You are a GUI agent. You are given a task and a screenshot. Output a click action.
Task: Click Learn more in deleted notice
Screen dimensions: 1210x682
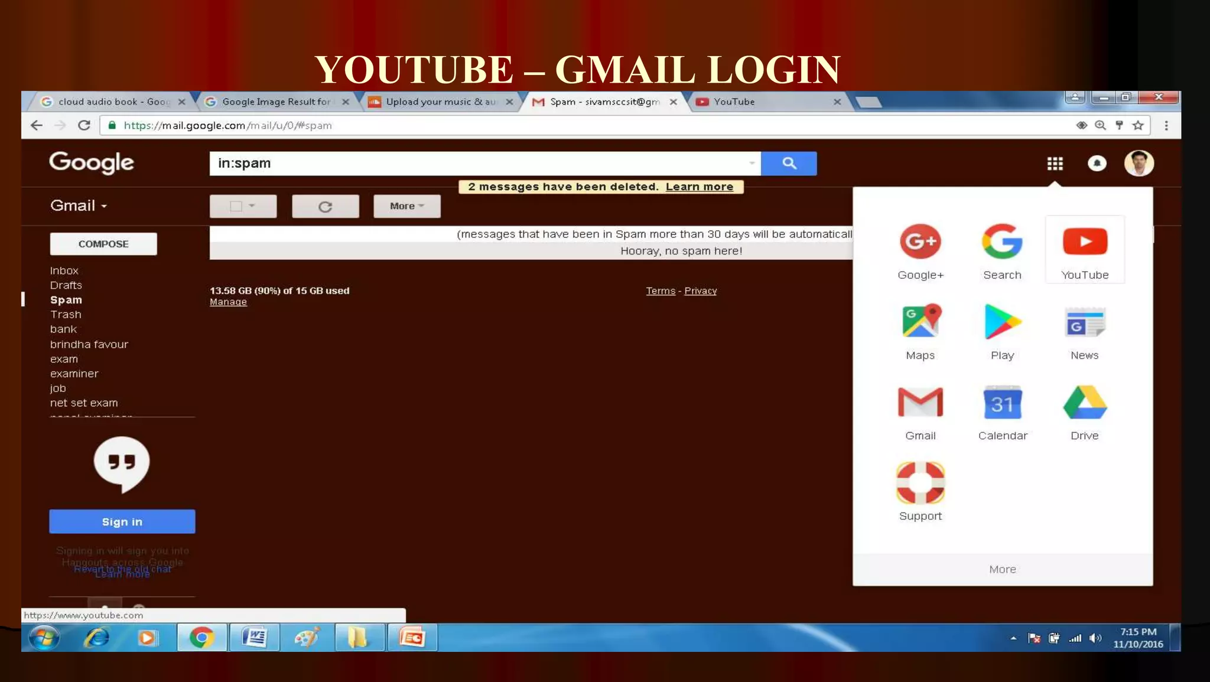coord(699,187)
